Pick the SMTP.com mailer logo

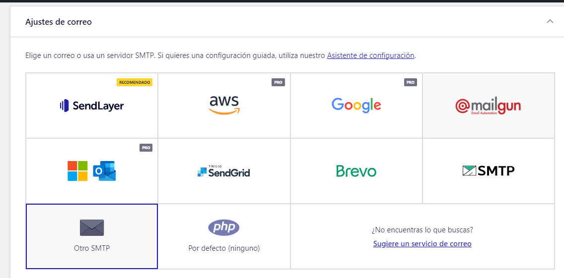pyautogui.click(x=489, y=170)
